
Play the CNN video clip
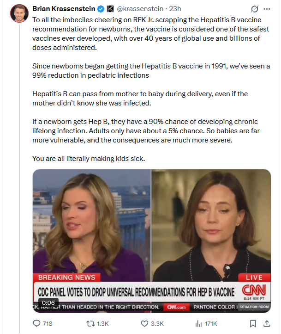click(152, 241)
